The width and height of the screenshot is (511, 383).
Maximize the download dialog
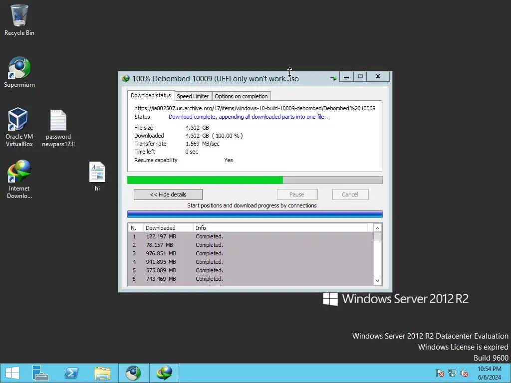click(360, 77)
